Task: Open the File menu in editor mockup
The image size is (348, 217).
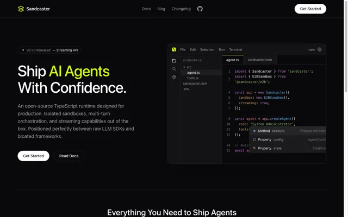Action: 183,49
